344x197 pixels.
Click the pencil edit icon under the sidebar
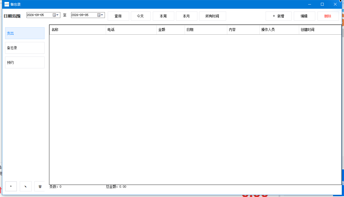(x=26, y=186)
